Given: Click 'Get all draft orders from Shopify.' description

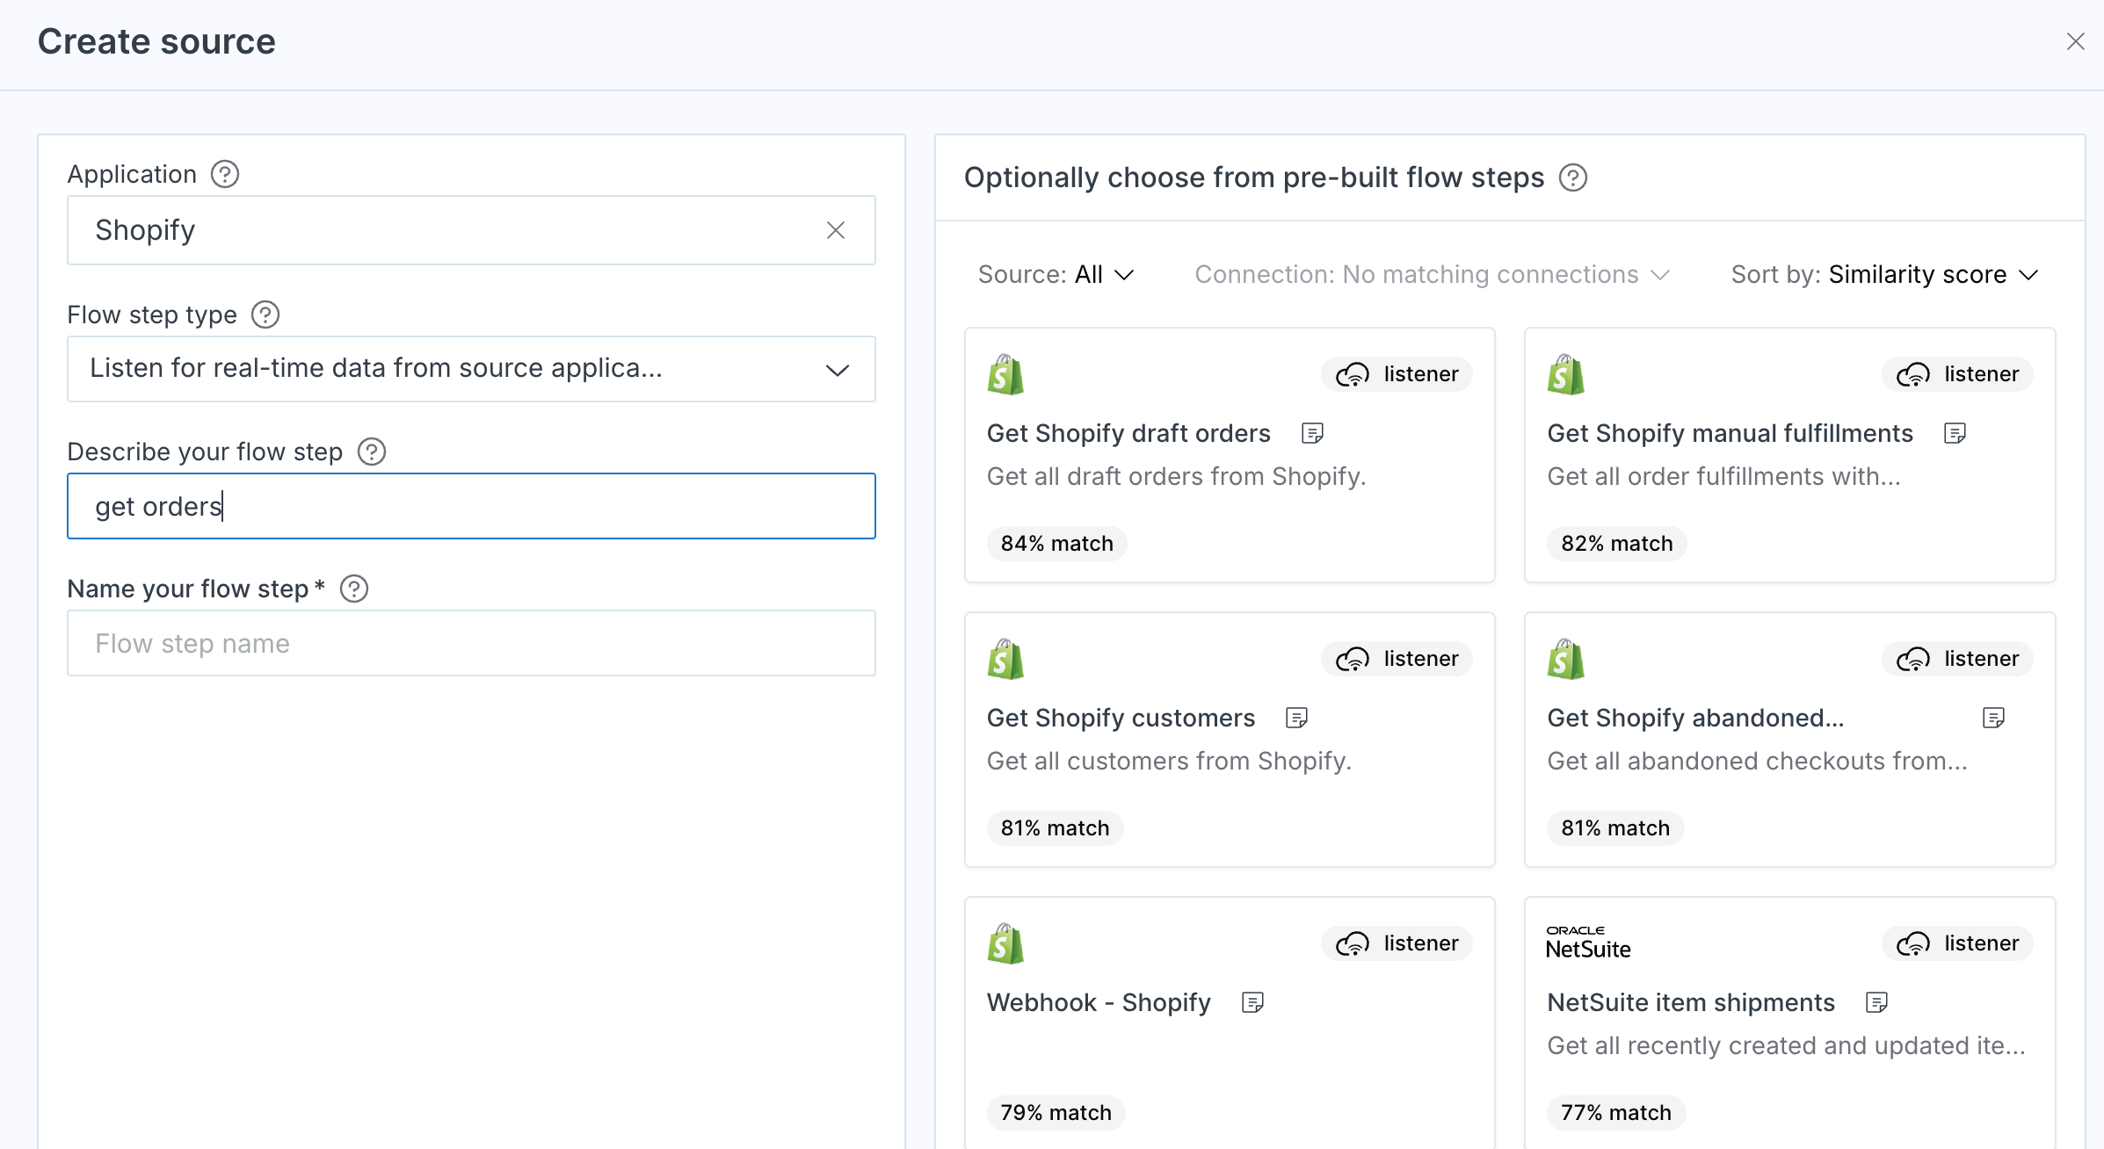Looking at the screenshot, I should (x=1176, y=476).
